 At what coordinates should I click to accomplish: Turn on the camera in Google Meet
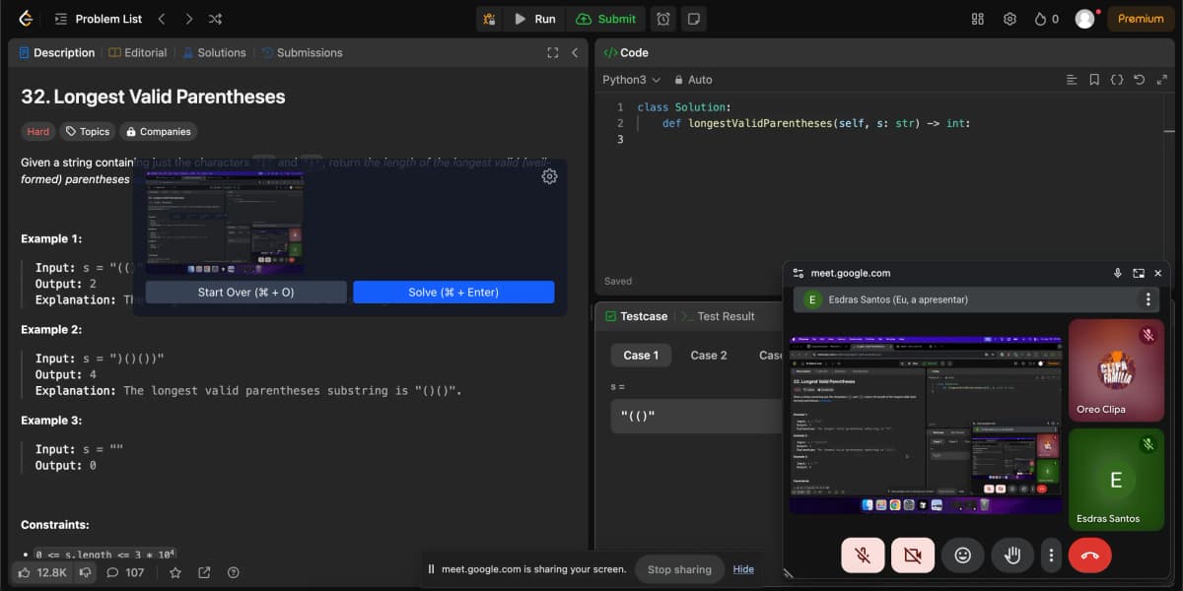click(x=913, y=555)
